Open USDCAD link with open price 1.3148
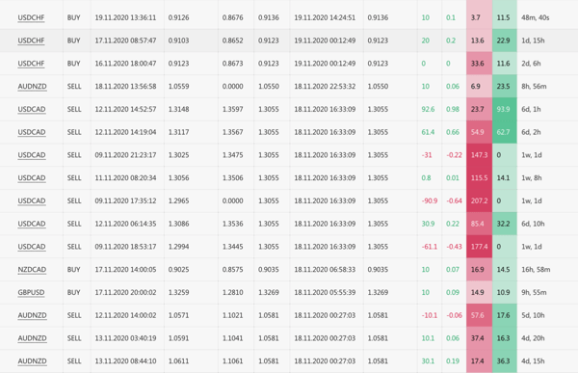This screenshot has width=578, height=373. click(x=32, y=109)
